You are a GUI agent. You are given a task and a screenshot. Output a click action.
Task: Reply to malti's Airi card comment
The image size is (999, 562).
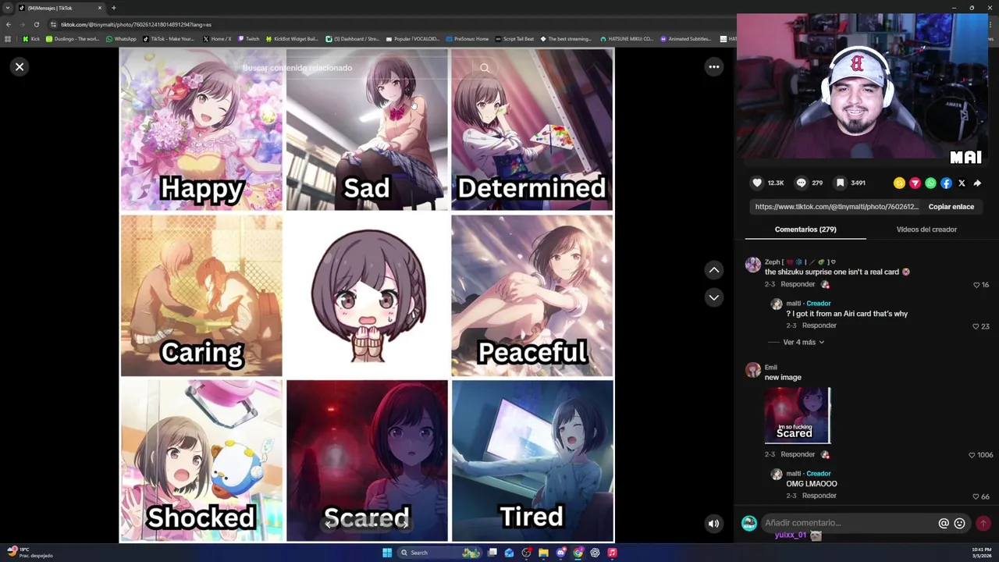click(819, 325)
